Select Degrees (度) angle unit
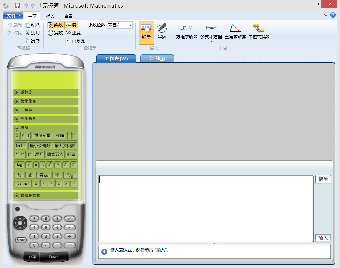Screen dimensions: 340x268 pos(71,25)
